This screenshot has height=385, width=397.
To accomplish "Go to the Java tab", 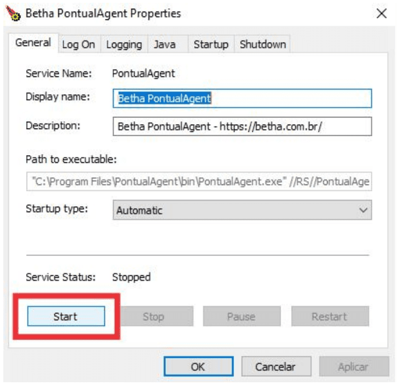I will [164, 45].
